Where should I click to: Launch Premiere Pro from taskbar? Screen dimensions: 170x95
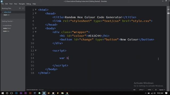coord(25,93)
